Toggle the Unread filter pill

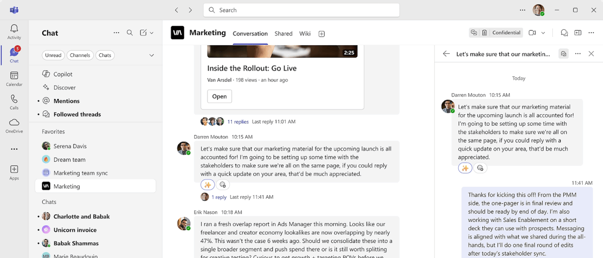[53, 55]
